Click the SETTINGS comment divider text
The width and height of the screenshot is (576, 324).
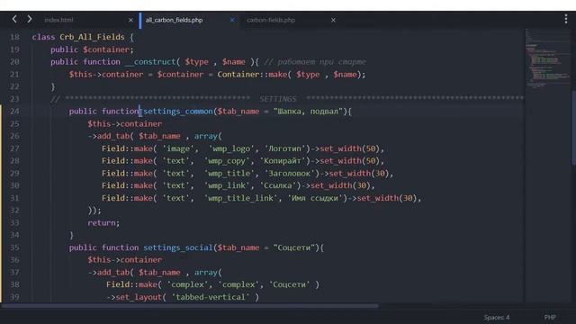pyautogui.click(x=278, y=99)
